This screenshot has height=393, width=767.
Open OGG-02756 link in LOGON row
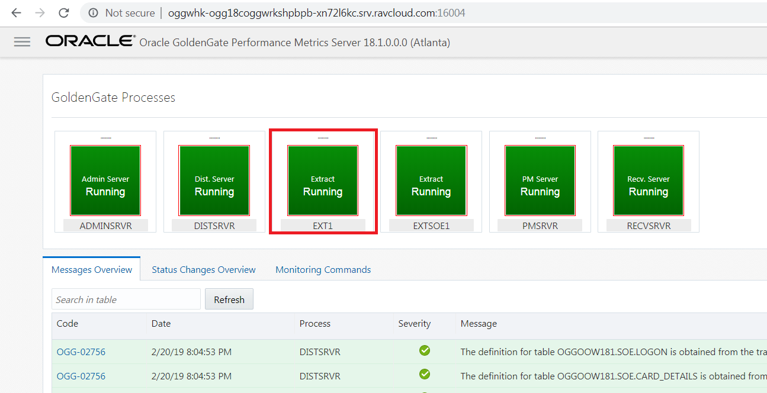click(x=81, y=352)
